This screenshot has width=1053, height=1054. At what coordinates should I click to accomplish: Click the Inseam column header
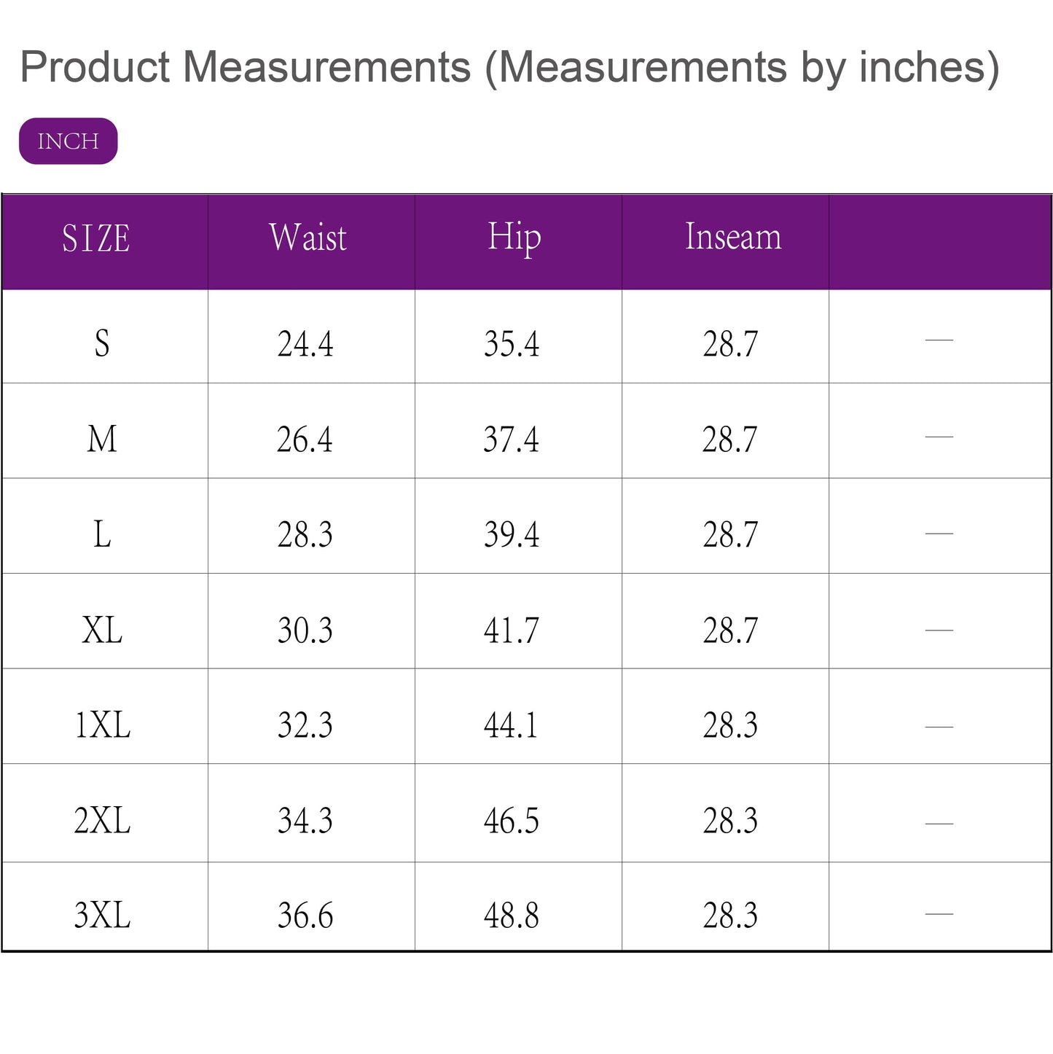[733, 237]
